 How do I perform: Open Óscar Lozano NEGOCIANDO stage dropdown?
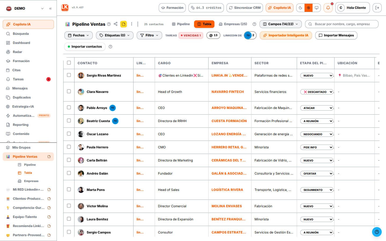(317, 134)
